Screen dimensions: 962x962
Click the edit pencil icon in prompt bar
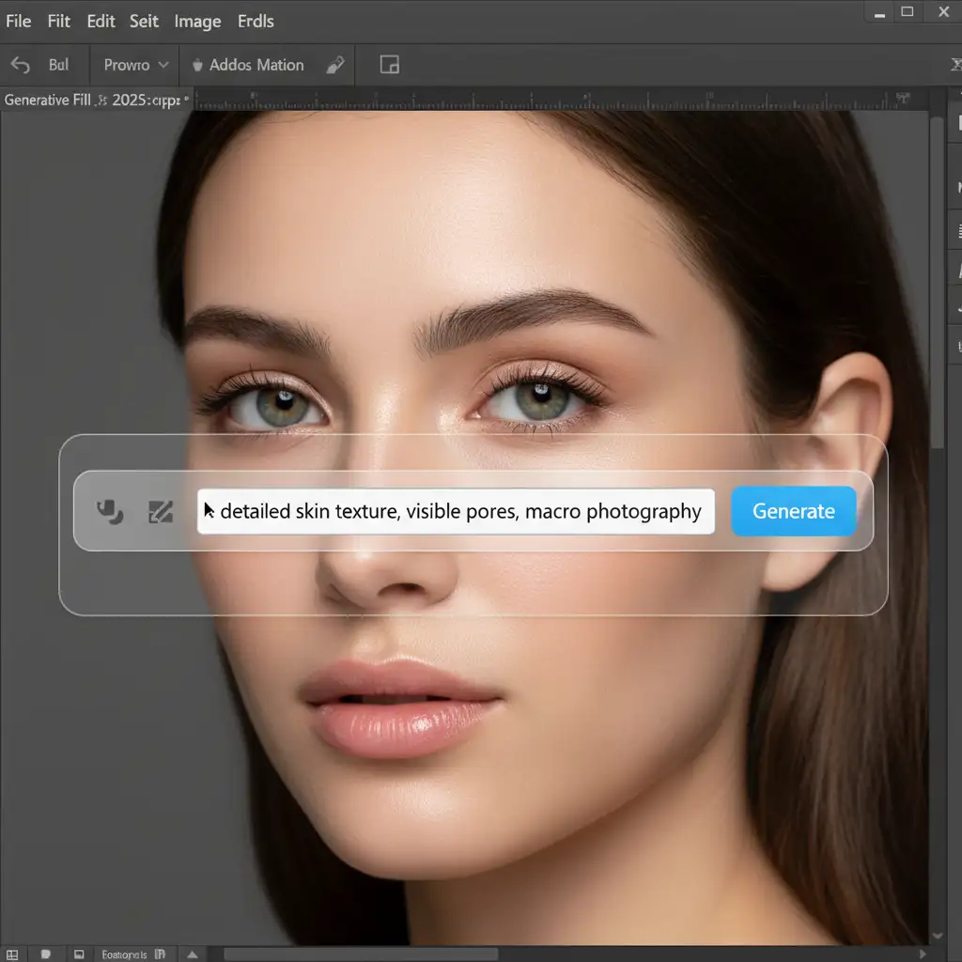(161, 511)
